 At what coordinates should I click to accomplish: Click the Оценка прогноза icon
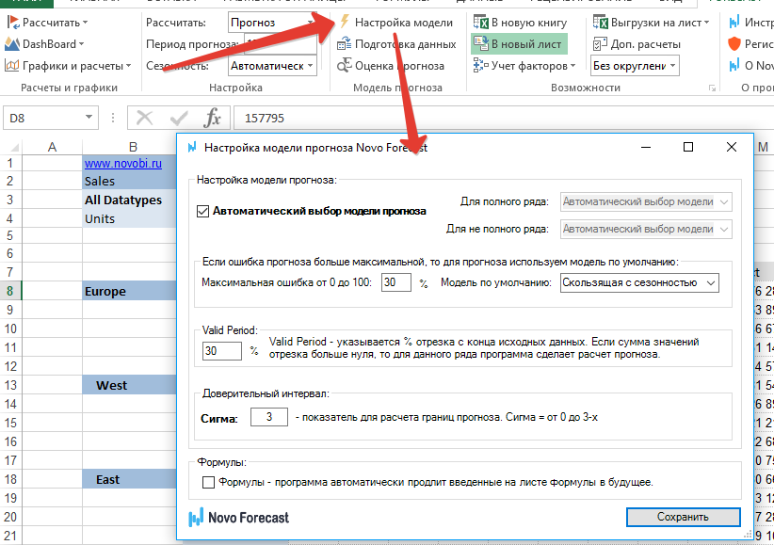pyautogui.click(x=344, y=66)
